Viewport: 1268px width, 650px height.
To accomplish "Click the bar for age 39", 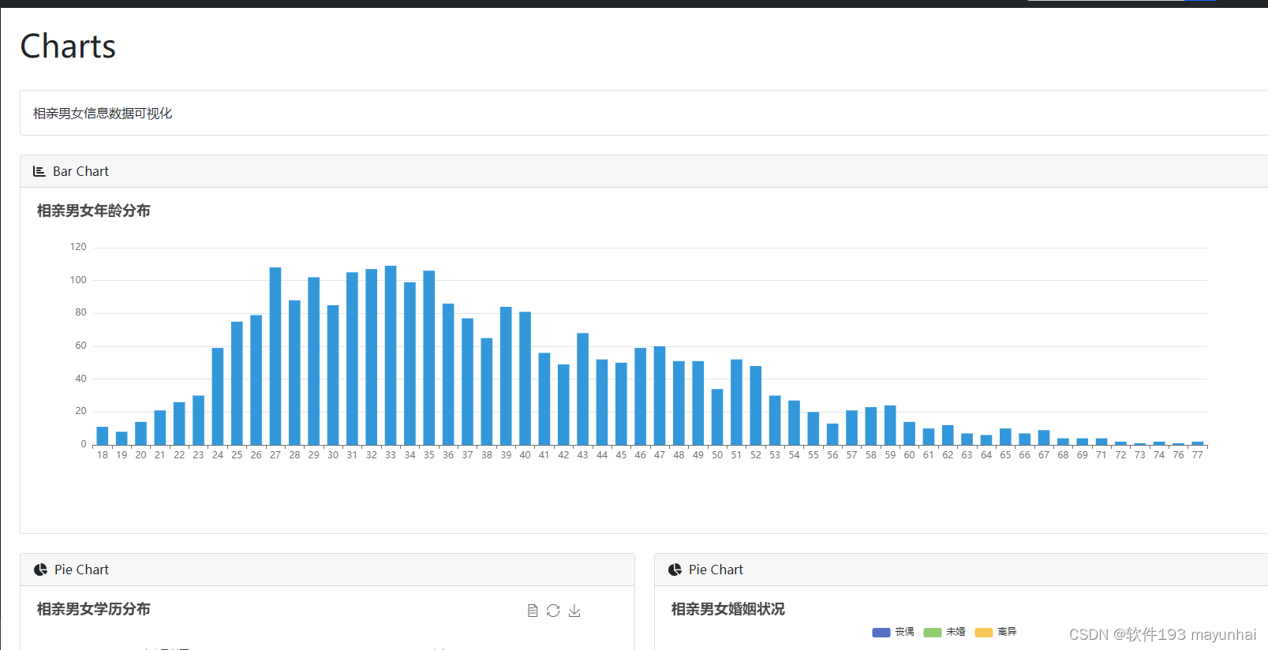I will pyautogui.click(x=506, y=375).
